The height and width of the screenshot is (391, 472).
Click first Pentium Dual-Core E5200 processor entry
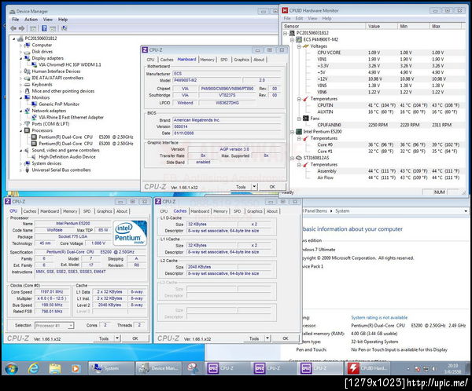pos(86,137)
